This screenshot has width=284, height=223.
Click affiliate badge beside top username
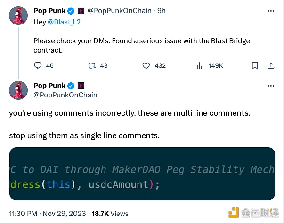point(81,11)
